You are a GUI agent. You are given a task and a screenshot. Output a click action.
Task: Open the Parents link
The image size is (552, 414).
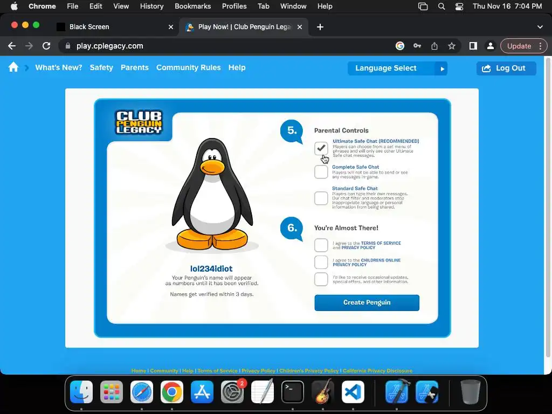(x=134, y=67)
